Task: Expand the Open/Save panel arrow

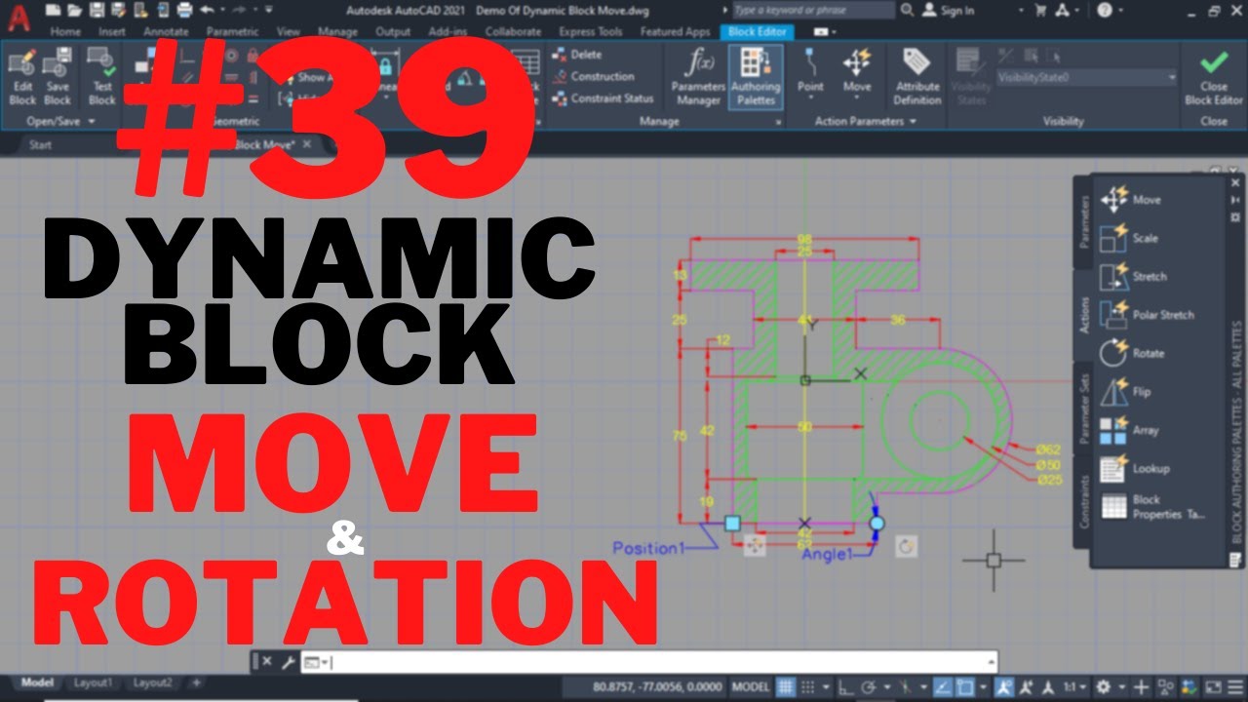Action: click(x=92, y=121)
